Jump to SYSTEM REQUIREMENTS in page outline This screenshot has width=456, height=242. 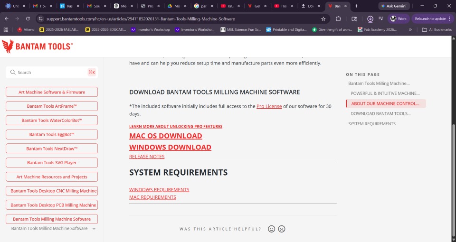click(x=371, y=124)
